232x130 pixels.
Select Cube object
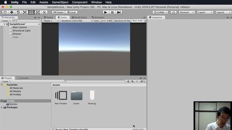click(15, 37)
